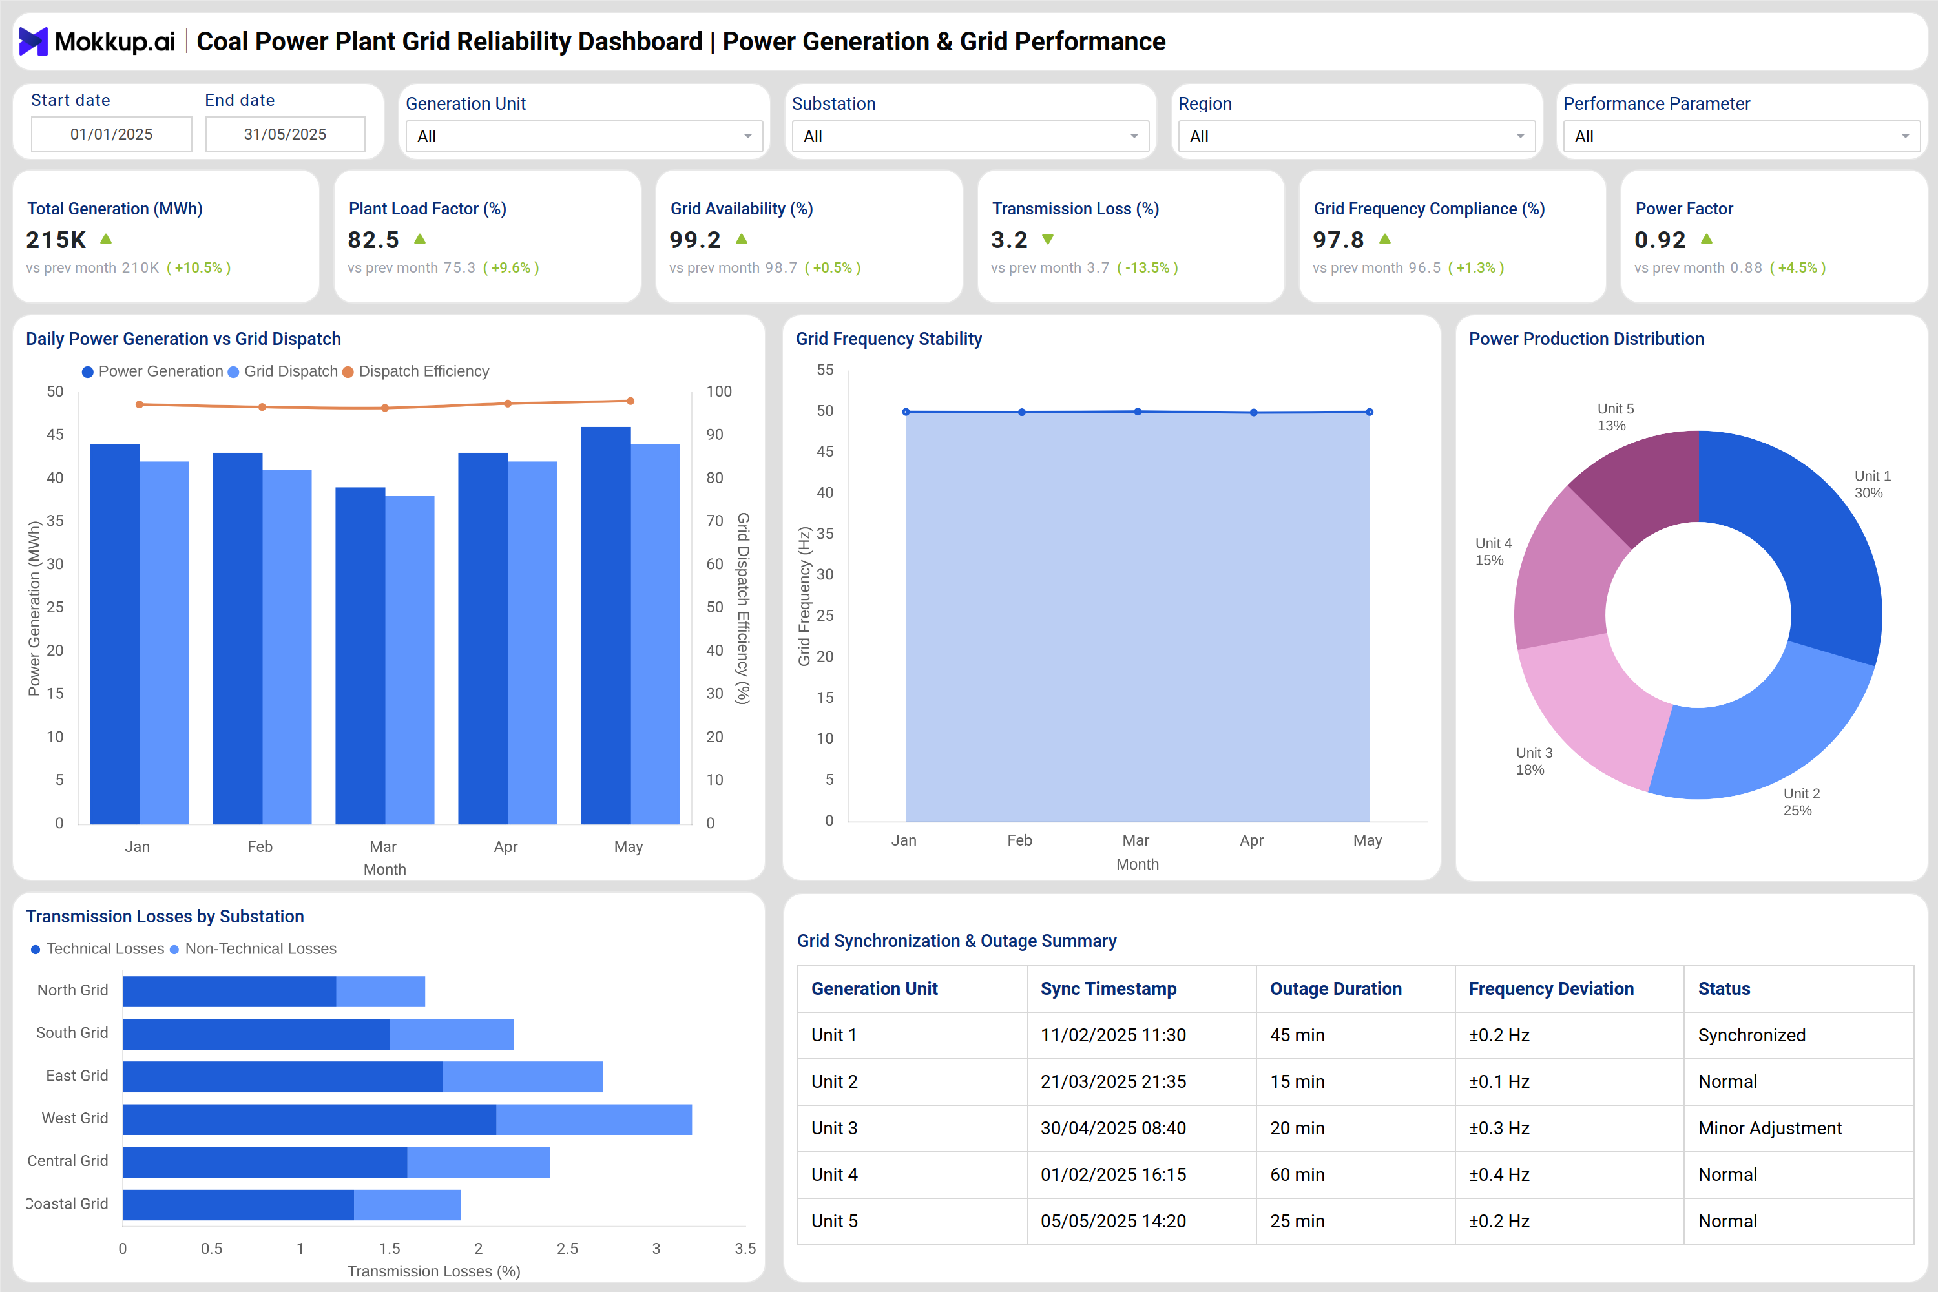The image size is (1938, 1292).
Task: Click the 'Grid Frequency Stability' chart title
Action: tap(888, 339)
